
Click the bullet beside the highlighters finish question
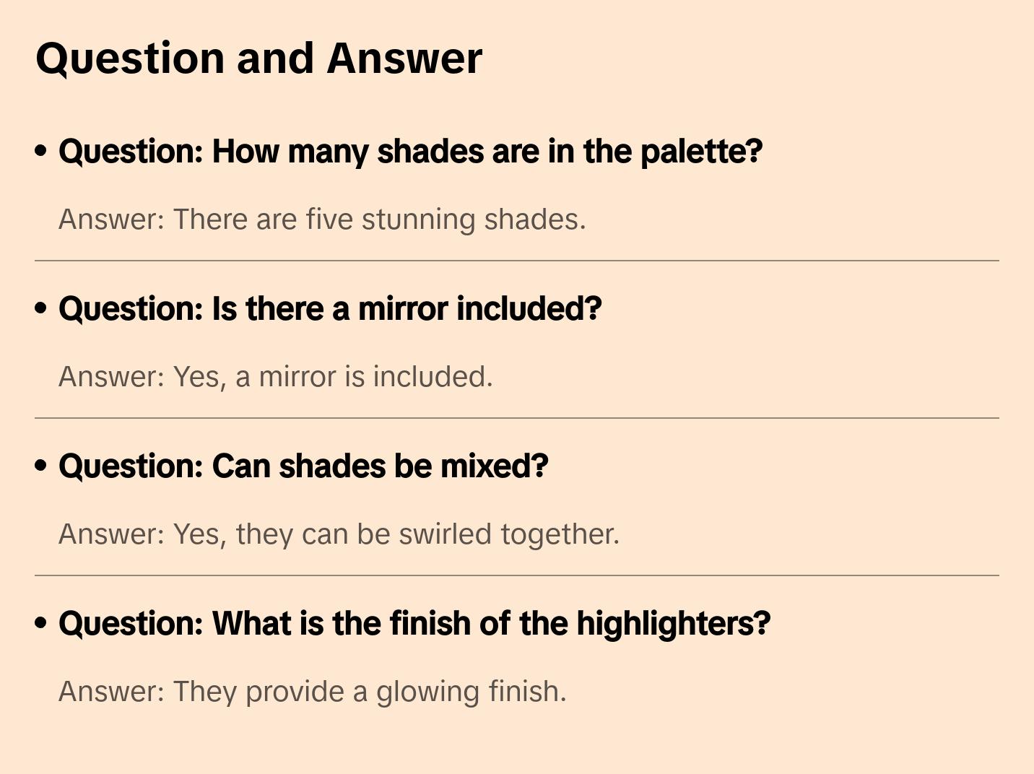(41, 623)
